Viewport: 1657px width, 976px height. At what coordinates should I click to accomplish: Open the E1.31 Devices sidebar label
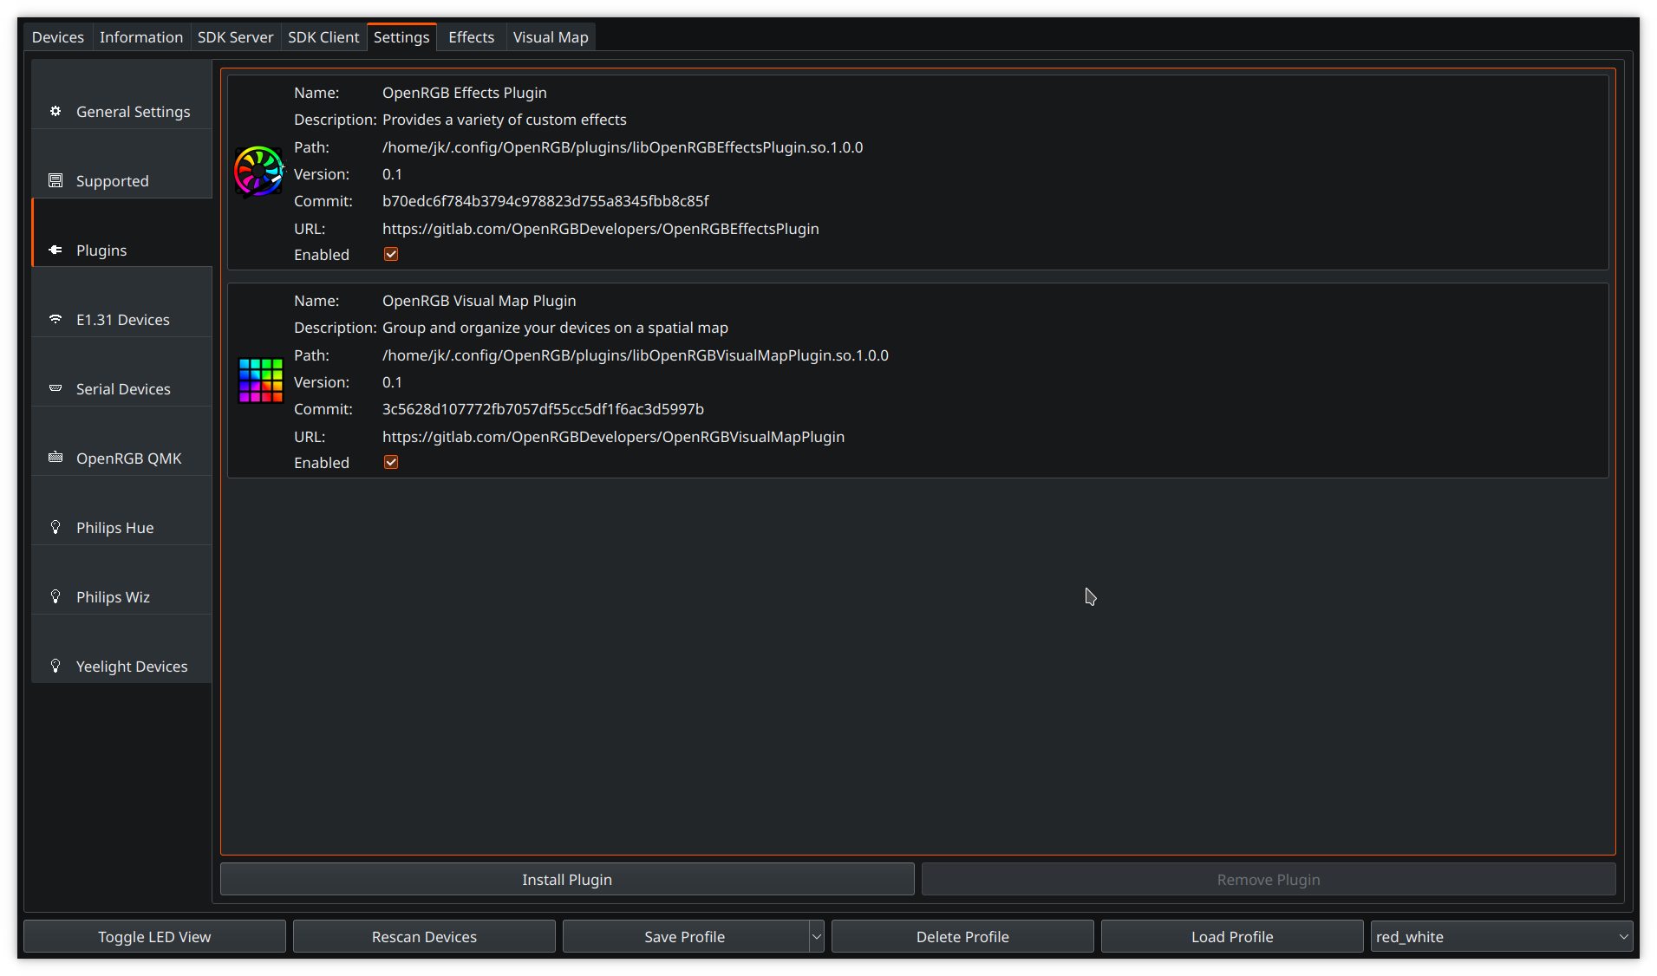[x=123, y=319]
